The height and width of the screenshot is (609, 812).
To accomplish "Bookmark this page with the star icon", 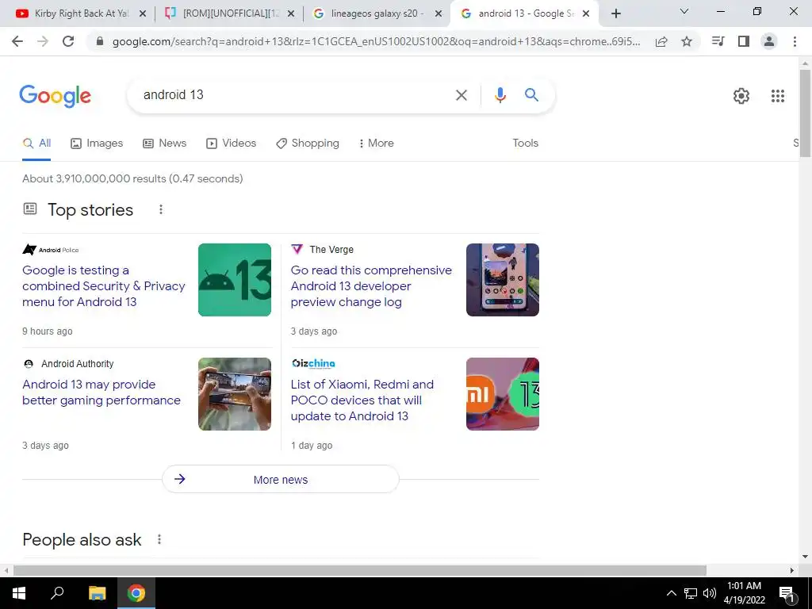I will click(x=687, y=41).
